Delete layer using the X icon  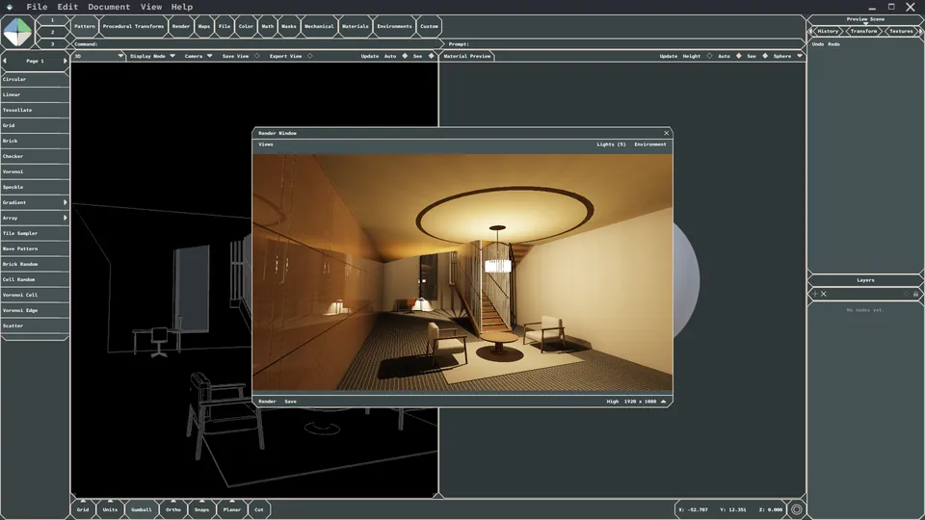click(824, 294)
